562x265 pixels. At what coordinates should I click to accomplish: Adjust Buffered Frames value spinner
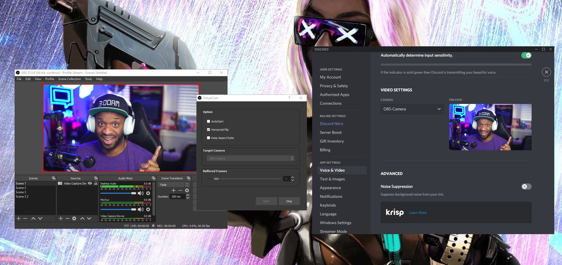pos(292,178)
